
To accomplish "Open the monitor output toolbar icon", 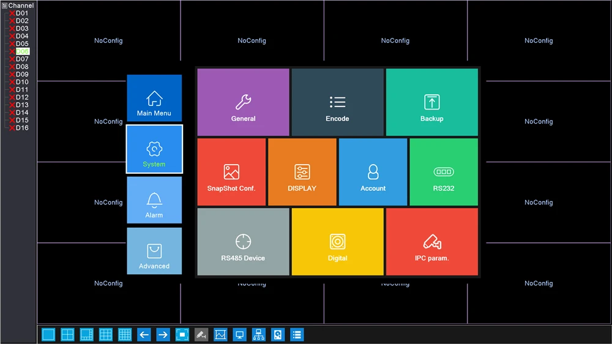I will coord(240,335).
